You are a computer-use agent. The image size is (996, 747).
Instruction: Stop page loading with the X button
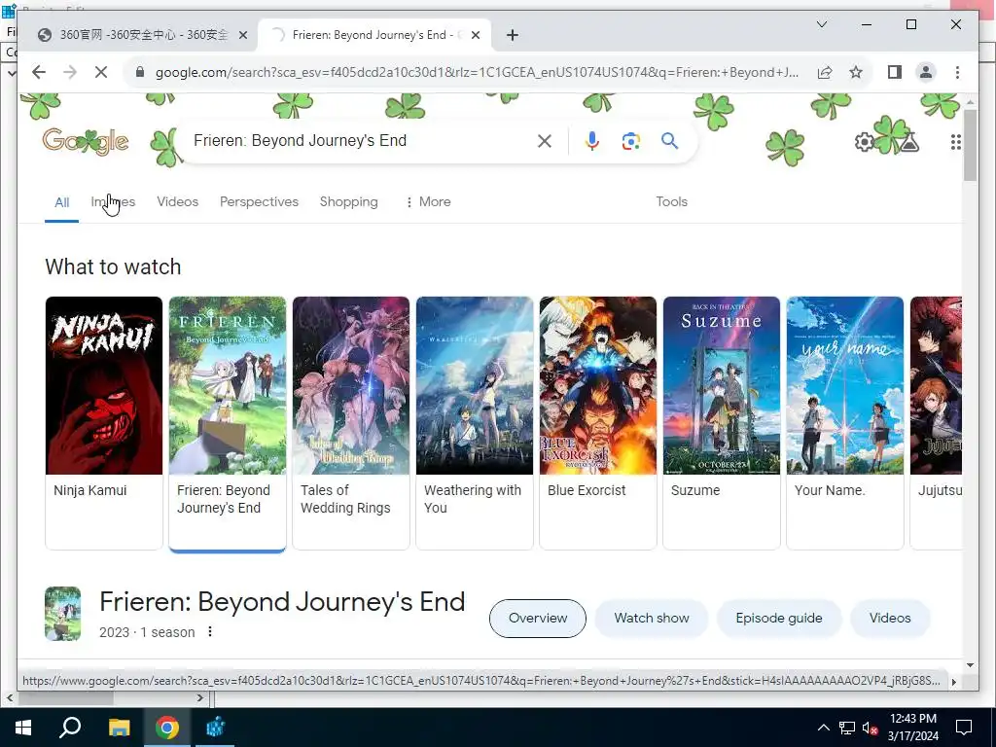[101, 72]
